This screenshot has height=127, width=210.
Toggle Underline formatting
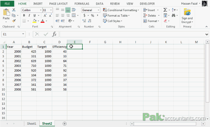click(x=34, y=15)
